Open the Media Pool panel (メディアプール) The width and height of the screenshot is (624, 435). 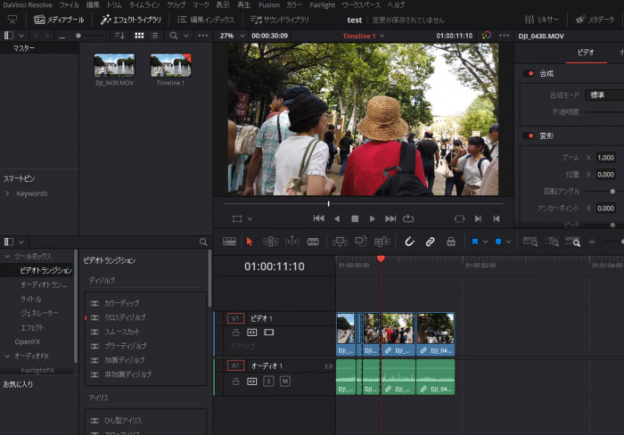coord(59,20)
